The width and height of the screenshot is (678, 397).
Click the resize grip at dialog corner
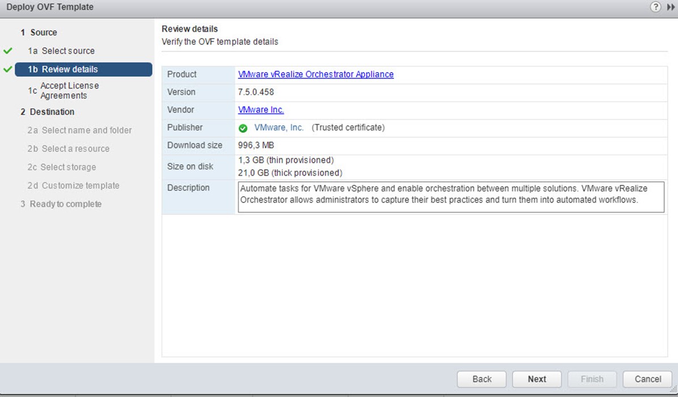(x=673, y=389)
